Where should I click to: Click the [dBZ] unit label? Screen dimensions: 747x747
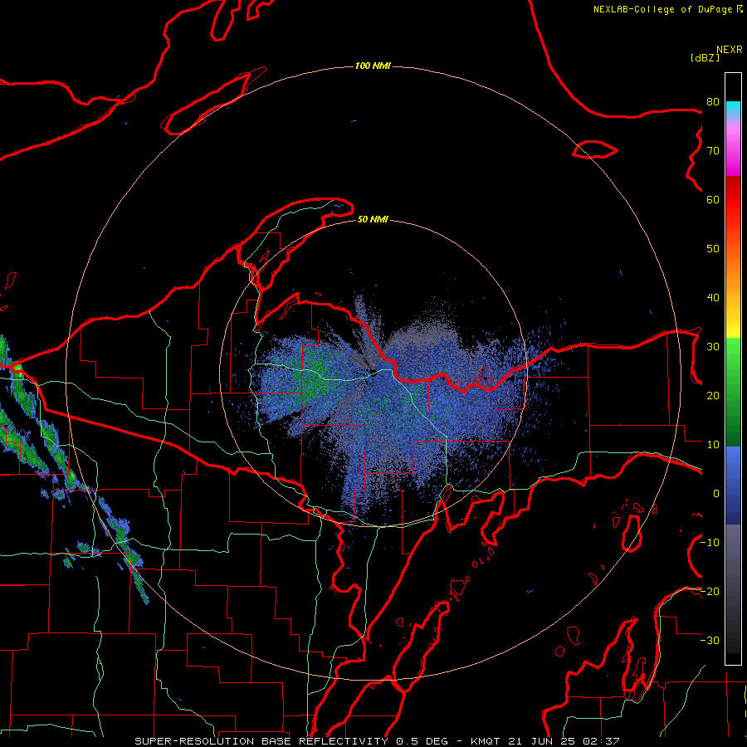point(705,57)
